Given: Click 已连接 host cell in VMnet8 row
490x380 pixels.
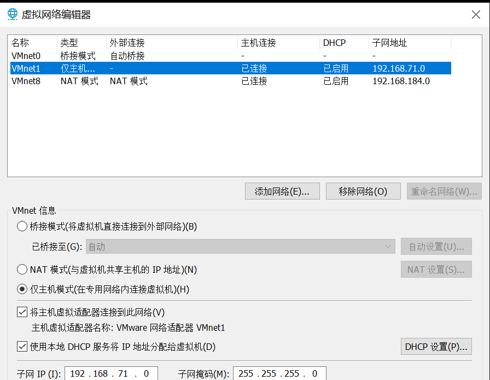Looking at the screenshot, I should click(x=254, y=81).
